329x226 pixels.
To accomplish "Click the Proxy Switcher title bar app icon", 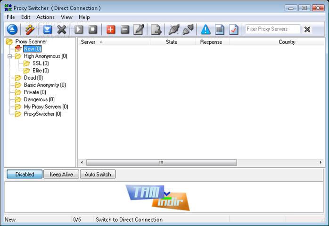I will click(8, 8).
